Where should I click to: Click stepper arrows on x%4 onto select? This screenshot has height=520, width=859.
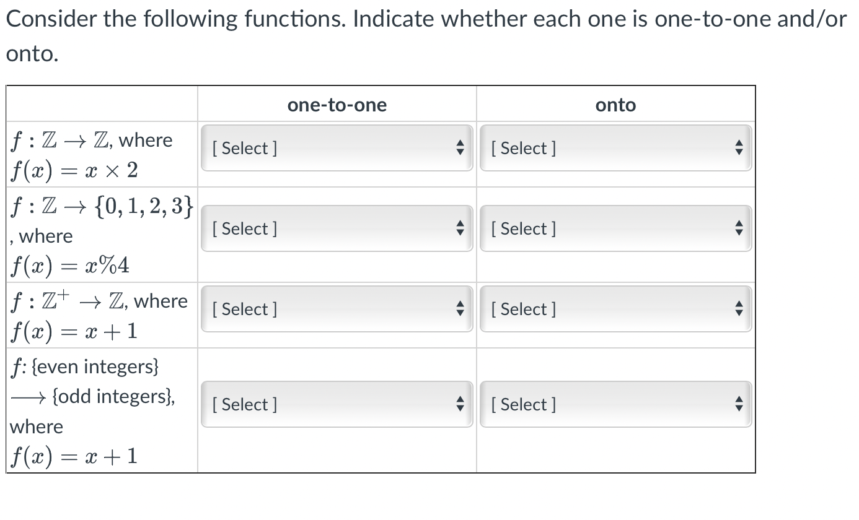739,228
